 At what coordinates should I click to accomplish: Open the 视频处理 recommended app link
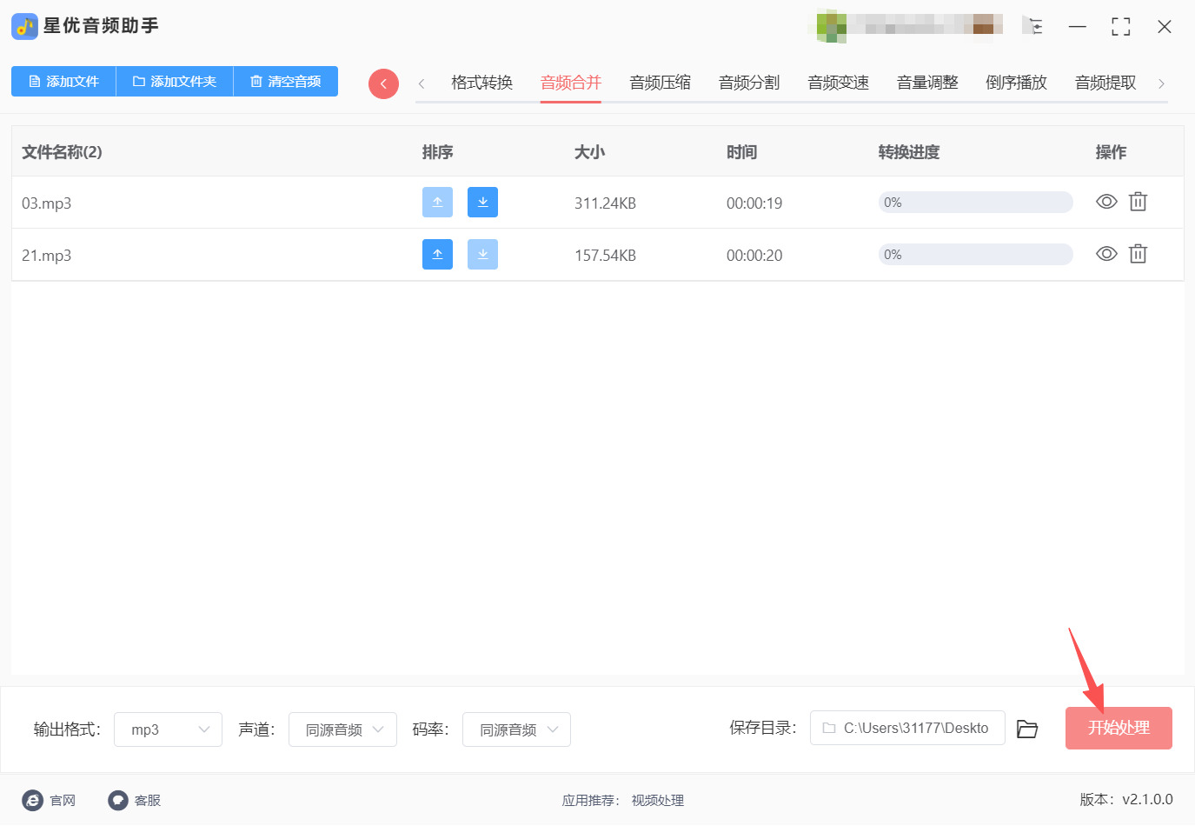[x=657, y=800]
